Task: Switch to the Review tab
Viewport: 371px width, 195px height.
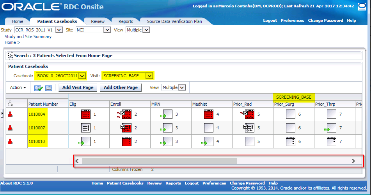Action: 98,21
